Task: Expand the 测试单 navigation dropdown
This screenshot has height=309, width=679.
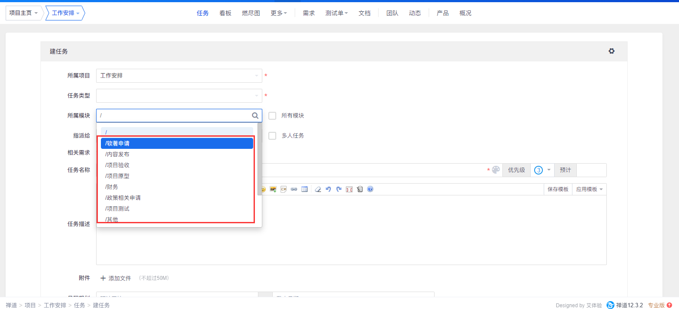Action: point(337,13)
